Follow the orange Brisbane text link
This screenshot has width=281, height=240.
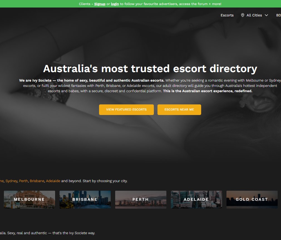(x=37, y=181)
